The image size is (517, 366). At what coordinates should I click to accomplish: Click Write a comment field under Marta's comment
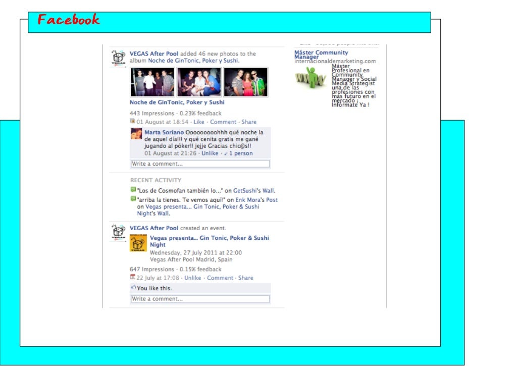tap(200, 164)
